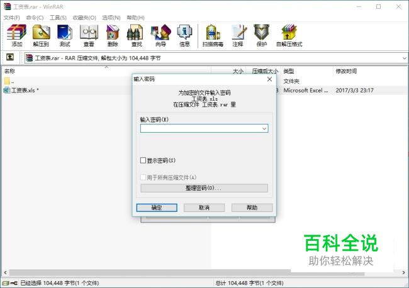This screenshot has height=288, width=409.
Task: Click the Test (测试) toolbar icon
Action: pos(65,36)
